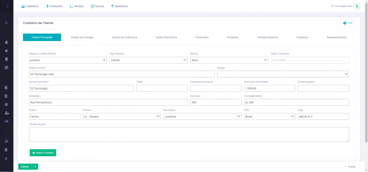This screenshot has height=172, width=368.
Task: Select the Dados Principais tab
Action: (x=42, y=37)
